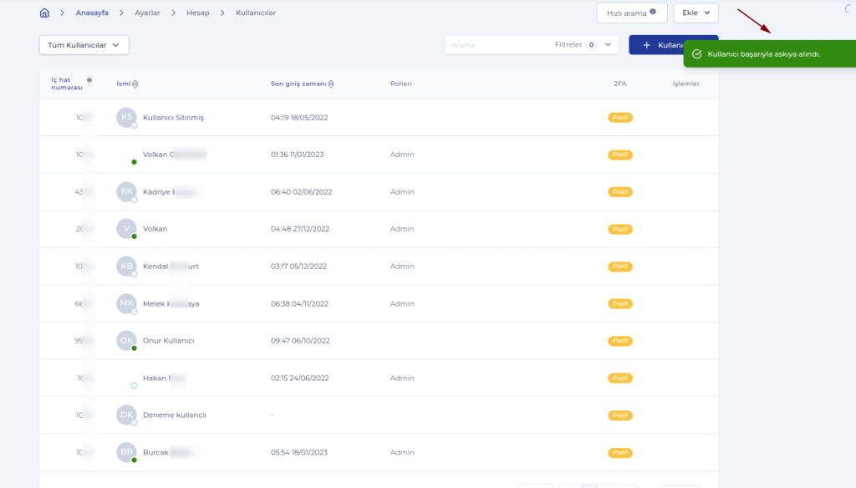Click KB avatar of Kendal
This screenshot has height=488, width=856.
coord(126,266)
